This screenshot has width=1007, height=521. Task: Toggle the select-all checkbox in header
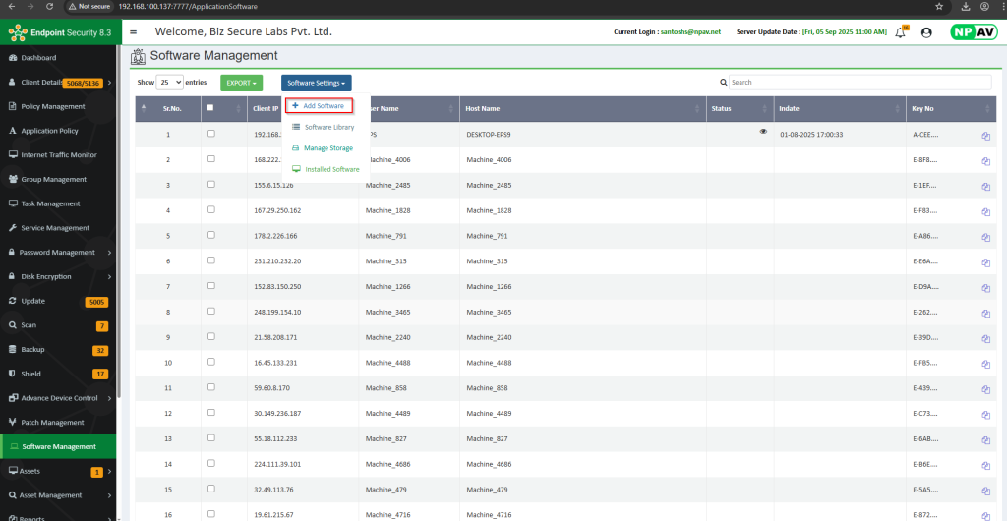point(211,108)
